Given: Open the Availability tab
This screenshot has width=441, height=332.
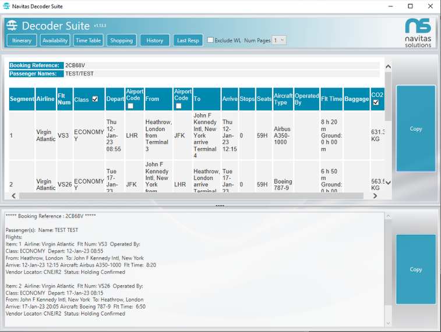Looking at the screenshot, I should click(x=55, y=41).
